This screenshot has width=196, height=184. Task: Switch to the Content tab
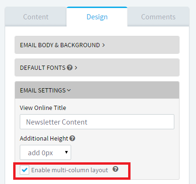36,17
